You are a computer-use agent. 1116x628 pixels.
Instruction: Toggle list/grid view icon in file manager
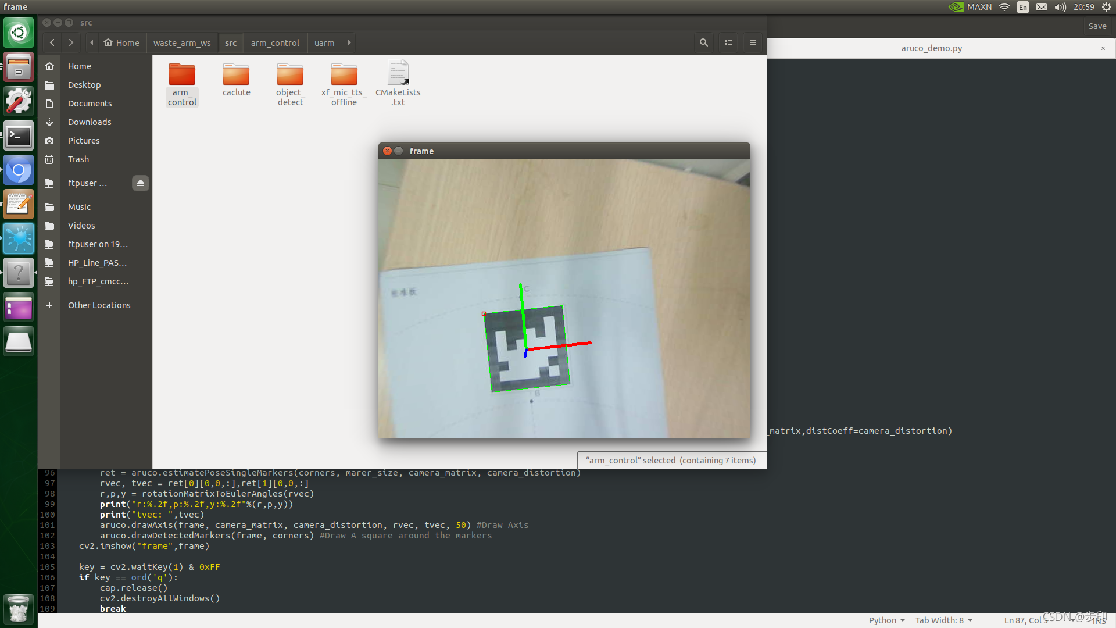point(728,42)
